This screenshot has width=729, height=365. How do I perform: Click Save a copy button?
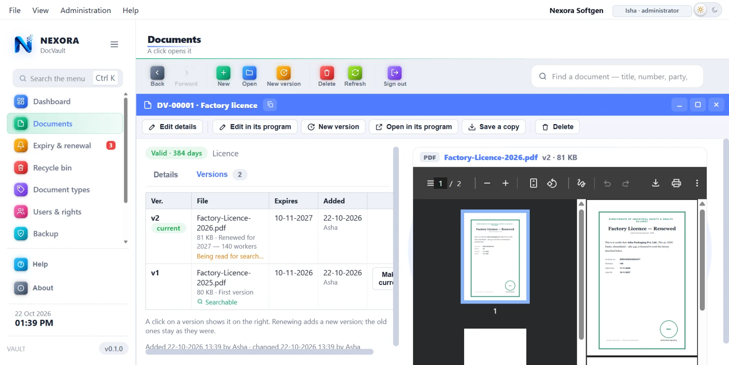(x=494, y=127)
